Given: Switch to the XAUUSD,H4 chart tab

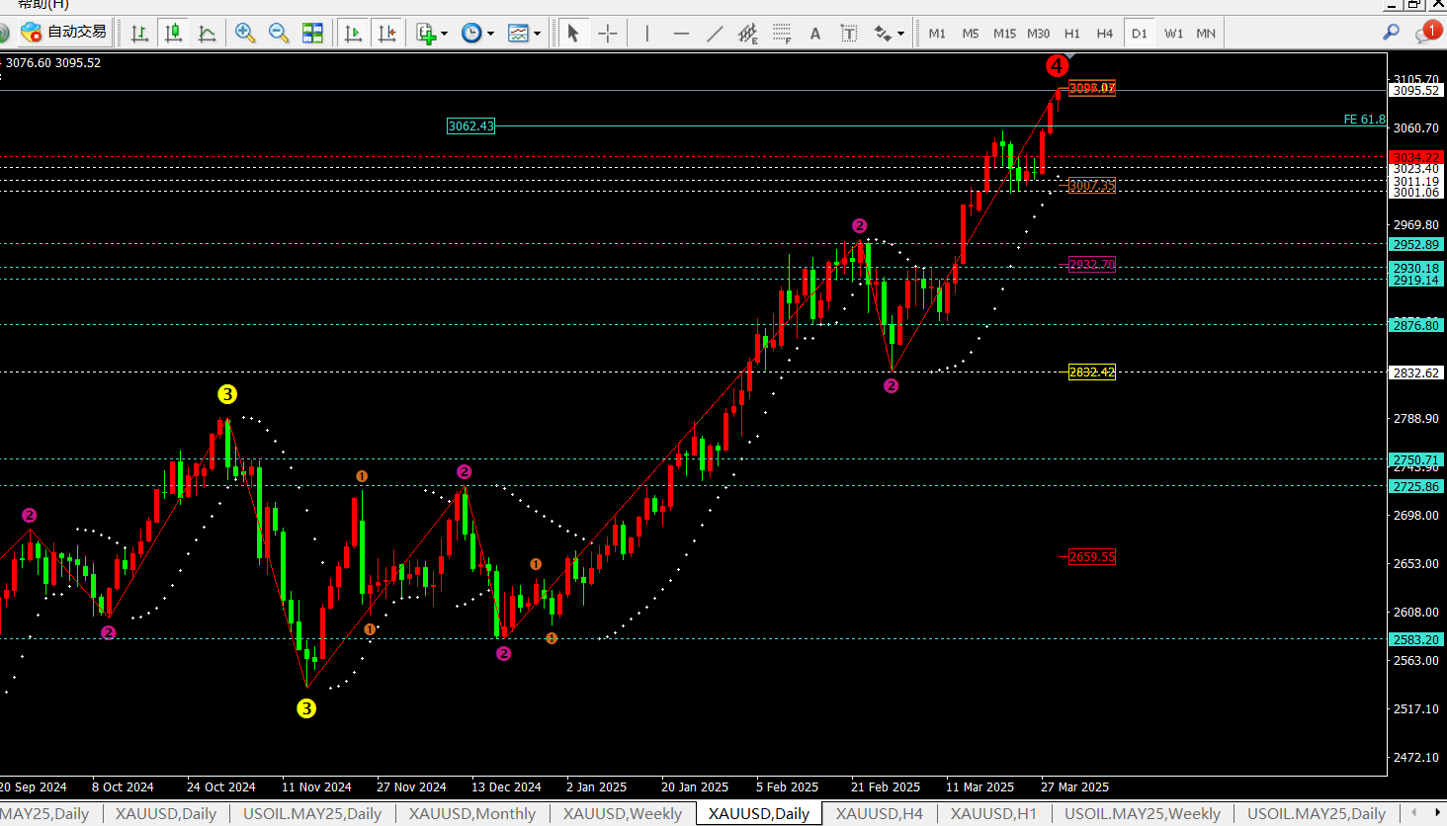Looking at the screenshot, I should (879, 813).
